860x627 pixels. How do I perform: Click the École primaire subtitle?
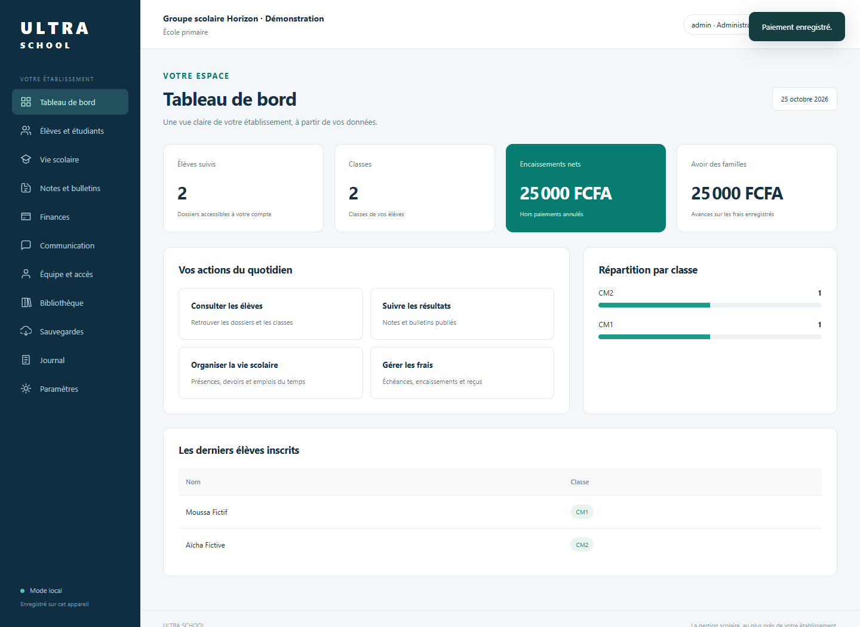click(x=186, y=32)
